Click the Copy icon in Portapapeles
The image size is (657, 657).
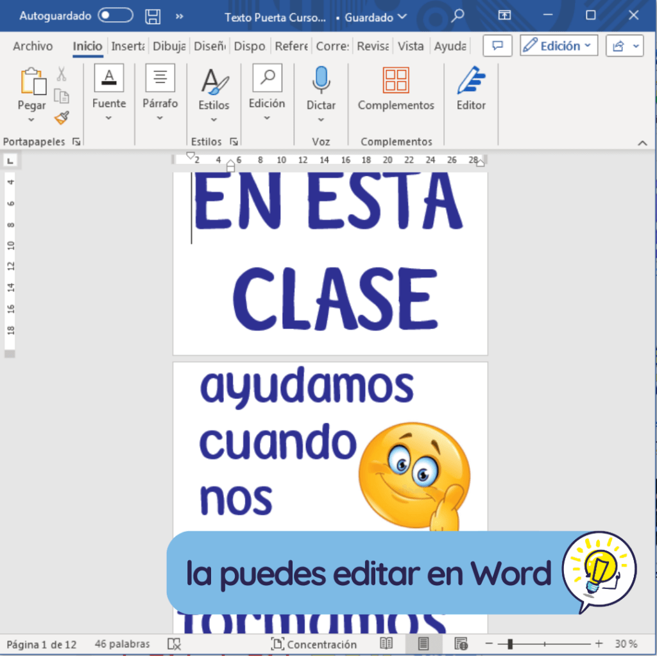[x=62, y=96]
